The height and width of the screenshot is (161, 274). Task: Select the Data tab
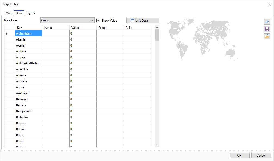(x=19, y=13)
